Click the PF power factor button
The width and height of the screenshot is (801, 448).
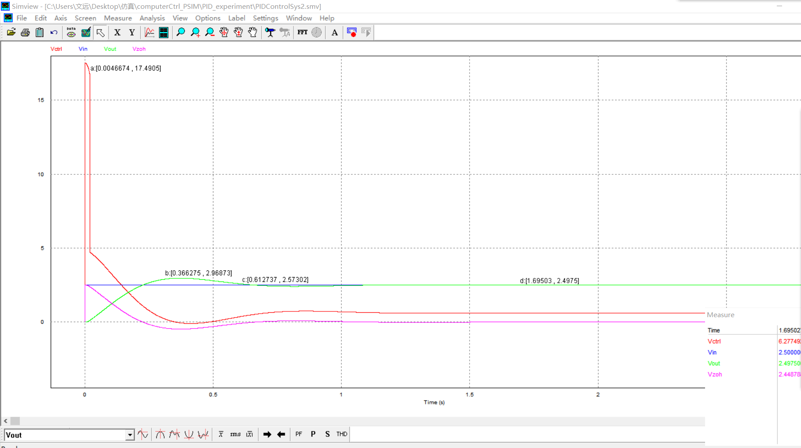[299, 434]
